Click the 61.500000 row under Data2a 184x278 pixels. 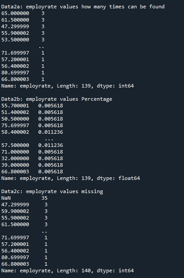(x=23, y=20)
